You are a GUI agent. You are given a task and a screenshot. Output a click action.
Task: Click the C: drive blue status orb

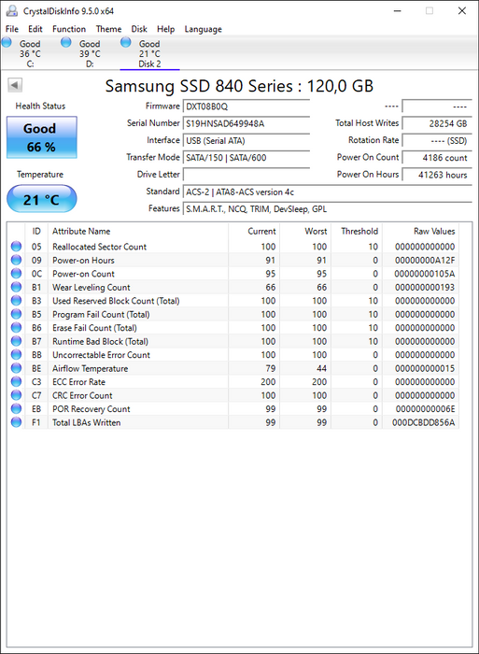tap(7, 42)
